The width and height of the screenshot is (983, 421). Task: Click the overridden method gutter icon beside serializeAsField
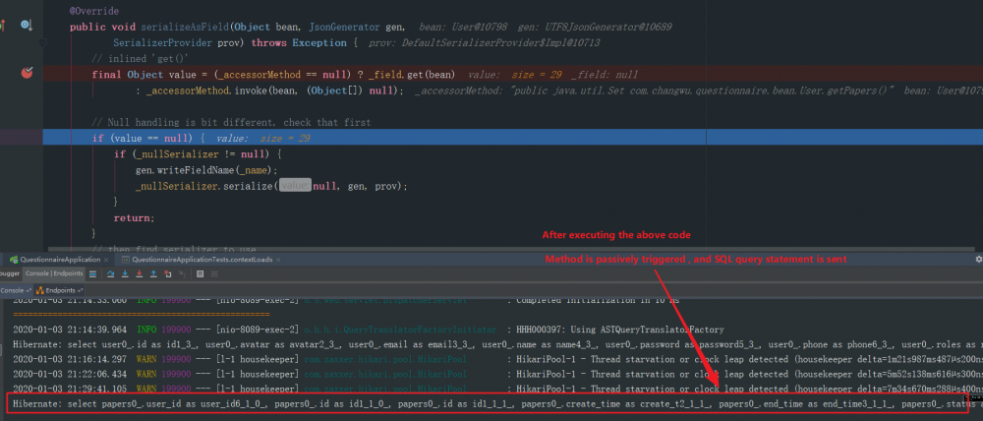point(27,26)
